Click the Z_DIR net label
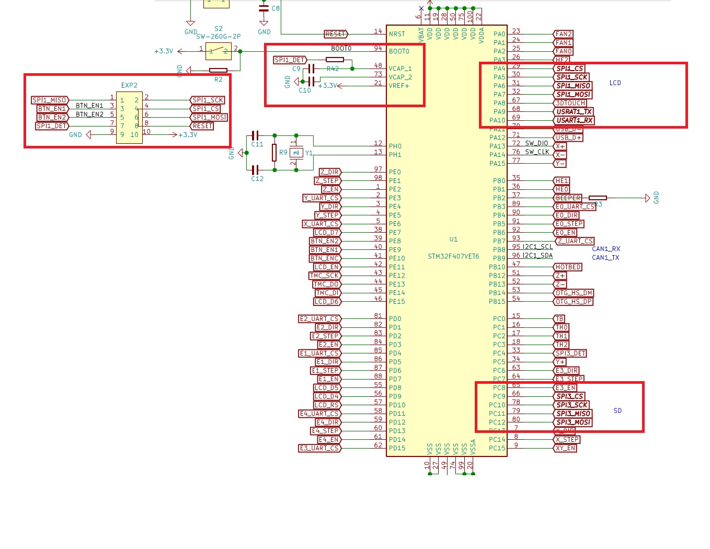The height and width of the screenshot is (549, 710). (330, 172)
